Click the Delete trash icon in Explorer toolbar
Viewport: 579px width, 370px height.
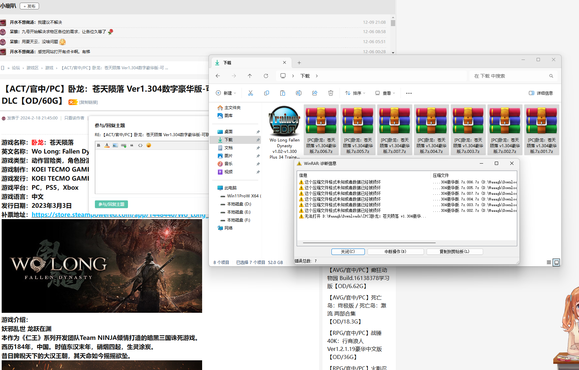[x=331, y=93]
